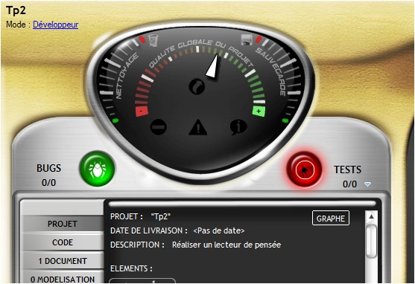Click the green bug icon button

coord(97,169)
